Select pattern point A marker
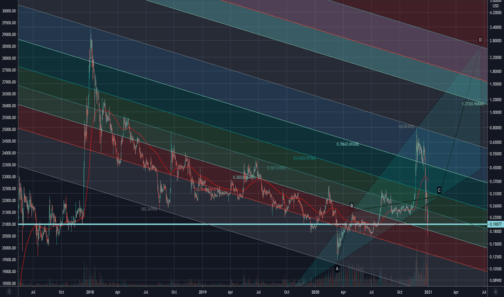 click(x=337, y=268)
